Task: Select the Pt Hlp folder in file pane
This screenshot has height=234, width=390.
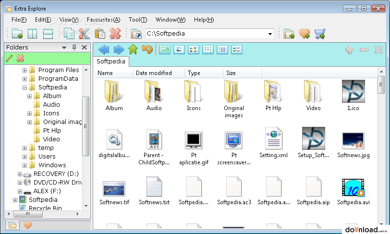Action: (273, 96)
